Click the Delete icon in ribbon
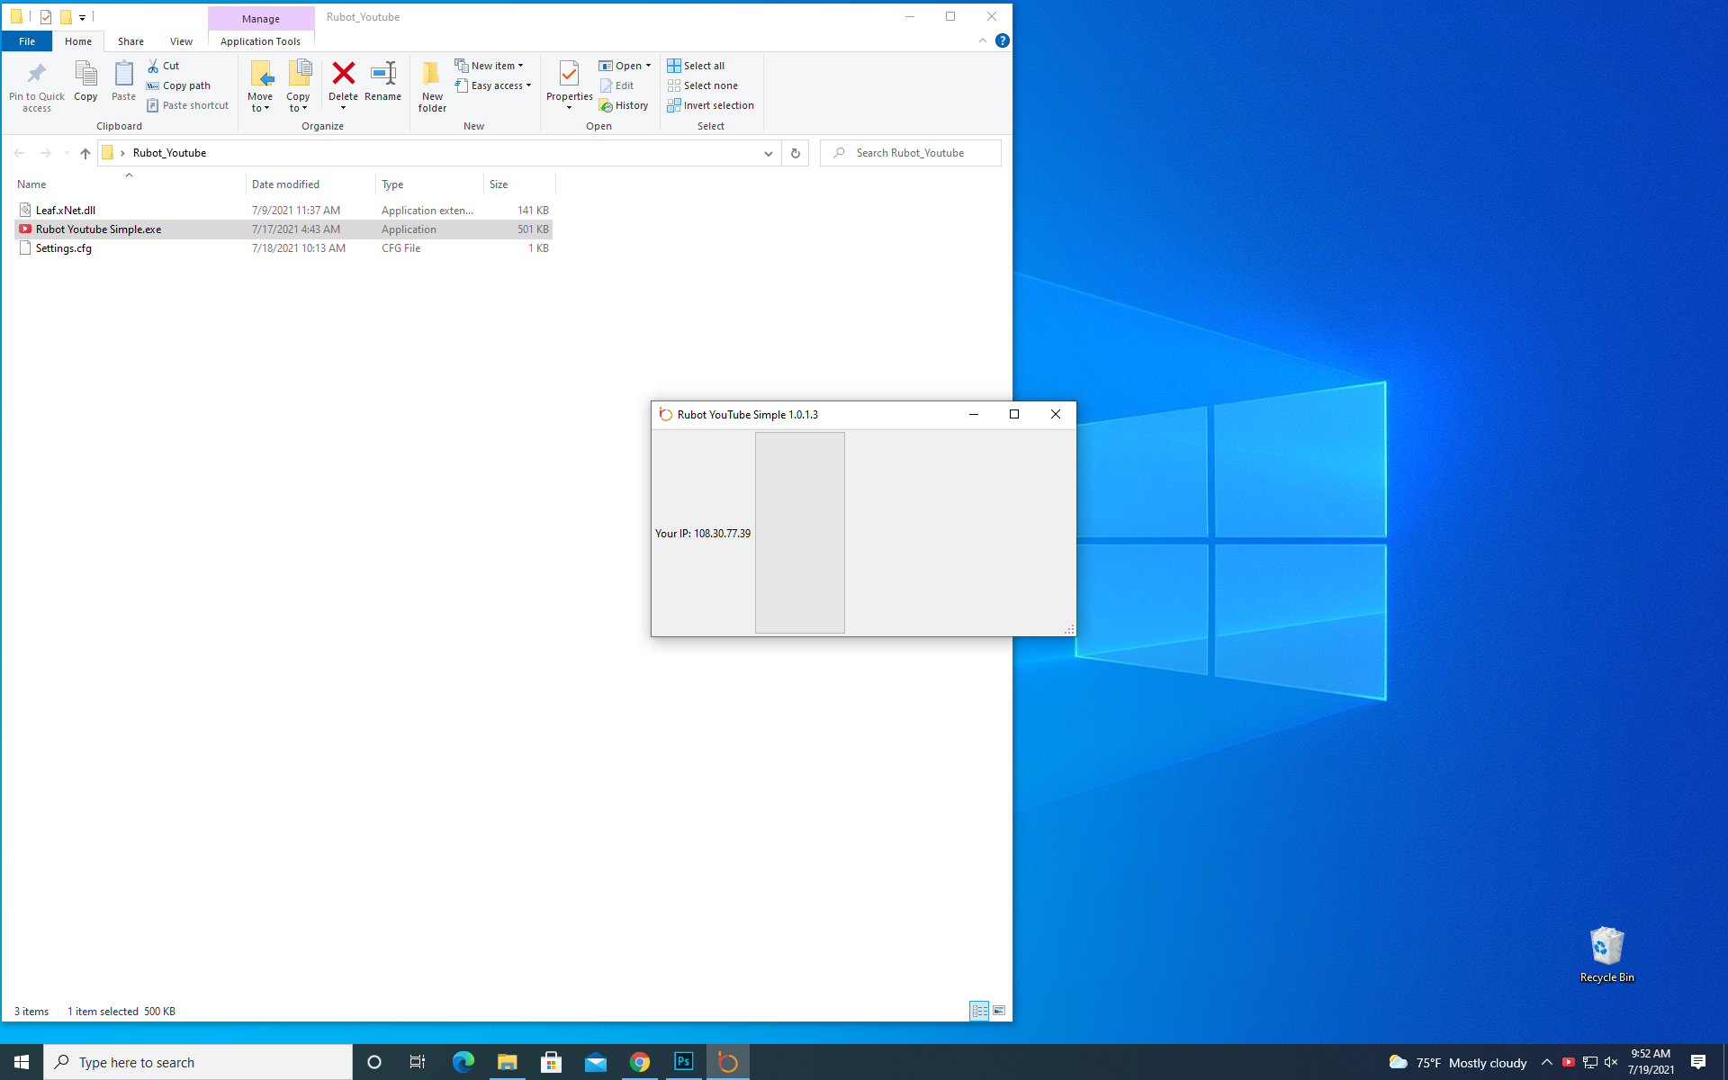The width and height of the screenshot is (1728, 1080). pyautogui.click(x=343, y=74)
